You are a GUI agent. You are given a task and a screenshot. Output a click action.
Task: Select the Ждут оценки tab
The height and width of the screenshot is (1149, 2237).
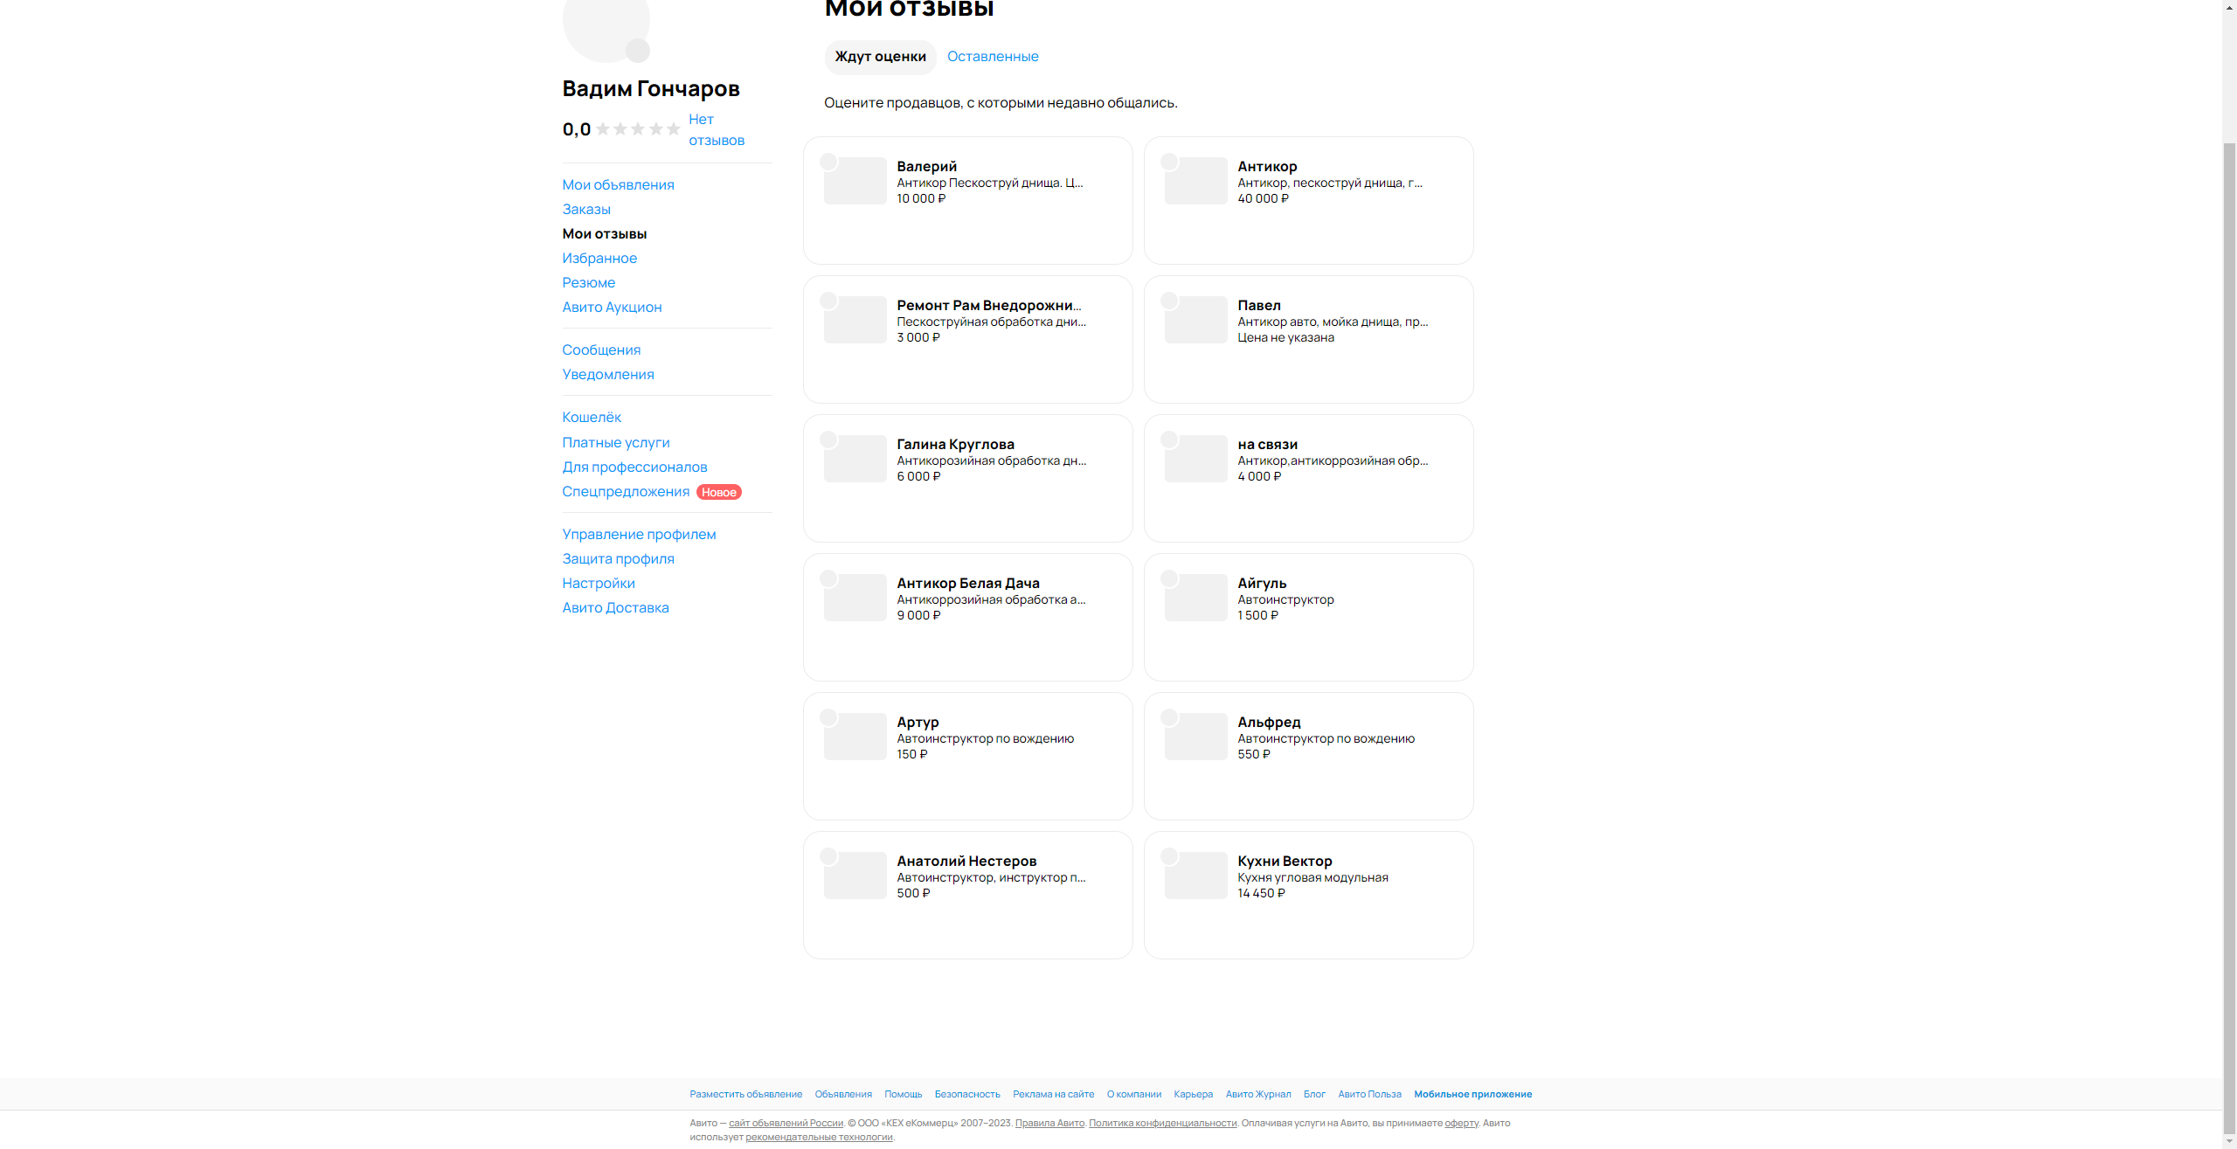pyautogui.click(x=880, y=57)
